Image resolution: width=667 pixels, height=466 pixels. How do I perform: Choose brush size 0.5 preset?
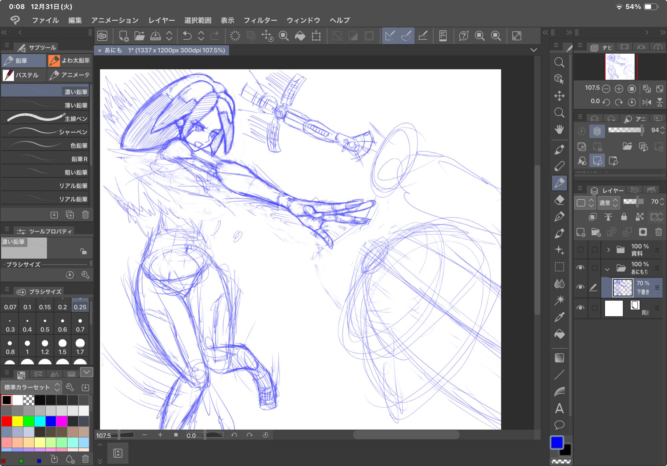[x=45, y=325]
